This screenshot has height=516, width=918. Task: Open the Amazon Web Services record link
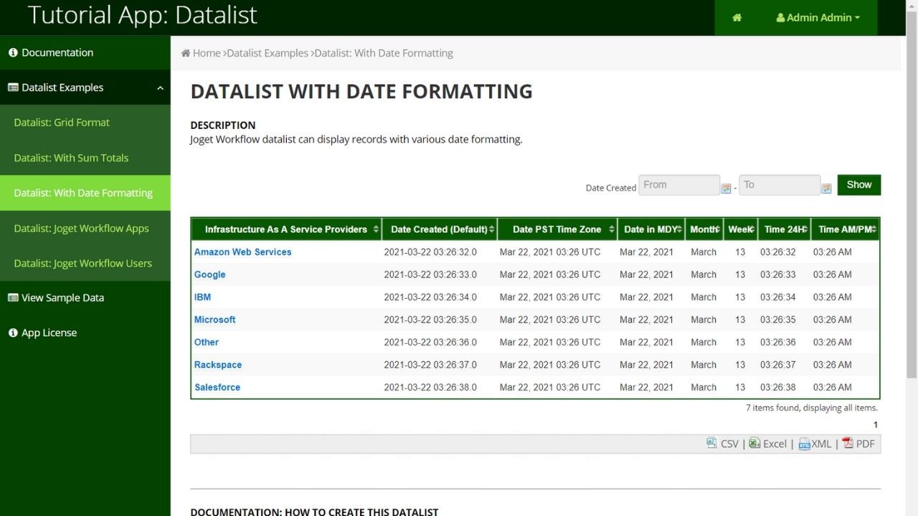(242, 252)
